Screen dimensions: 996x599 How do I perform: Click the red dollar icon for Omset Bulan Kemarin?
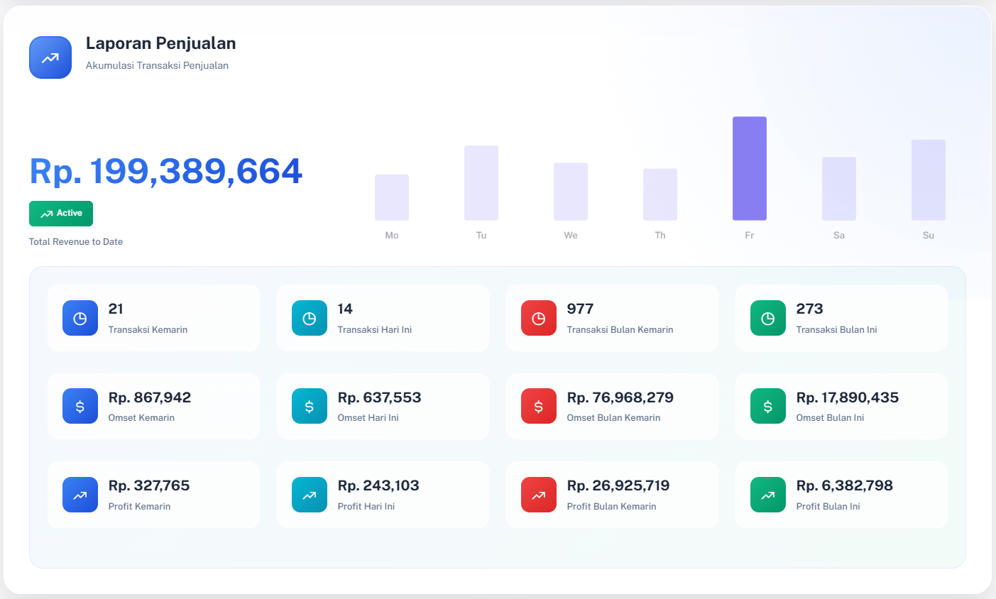tap(539, 406)
